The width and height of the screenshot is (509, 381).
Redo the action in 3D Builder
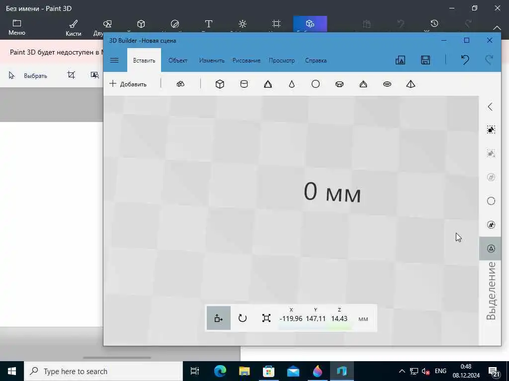pos(489,60)
